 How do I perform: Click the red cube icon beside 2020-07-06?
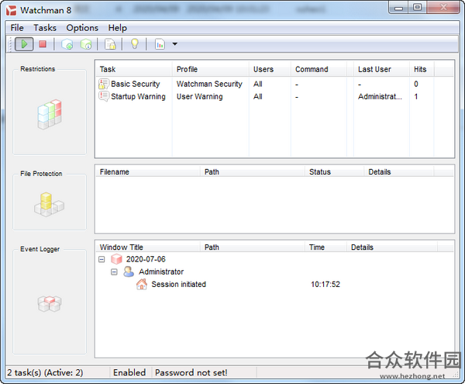(x=116, y=259)
